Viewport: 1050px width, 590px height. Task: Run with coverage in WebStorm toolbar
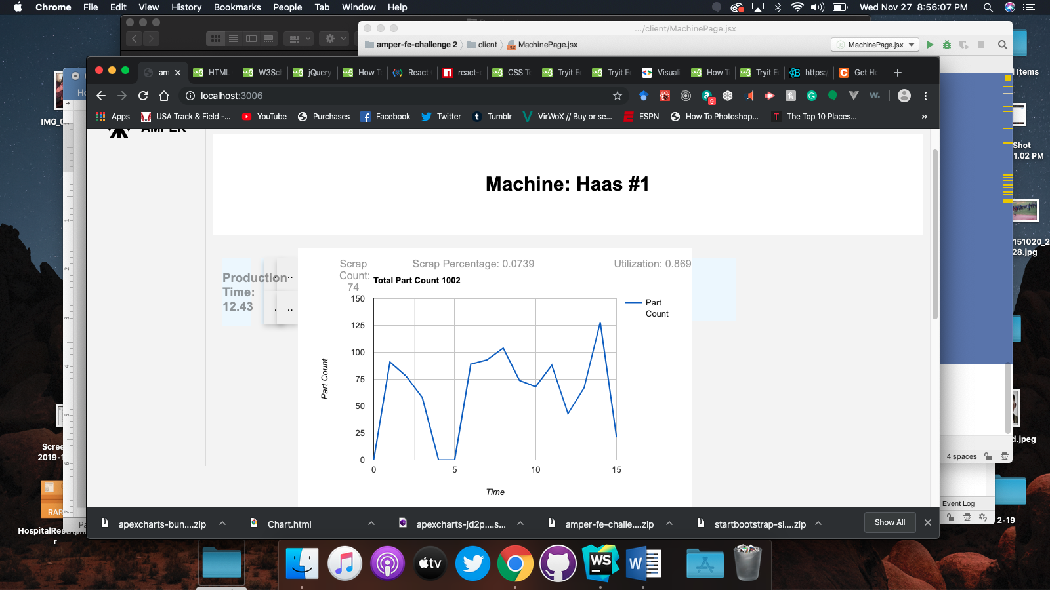[x=964, y=45]
